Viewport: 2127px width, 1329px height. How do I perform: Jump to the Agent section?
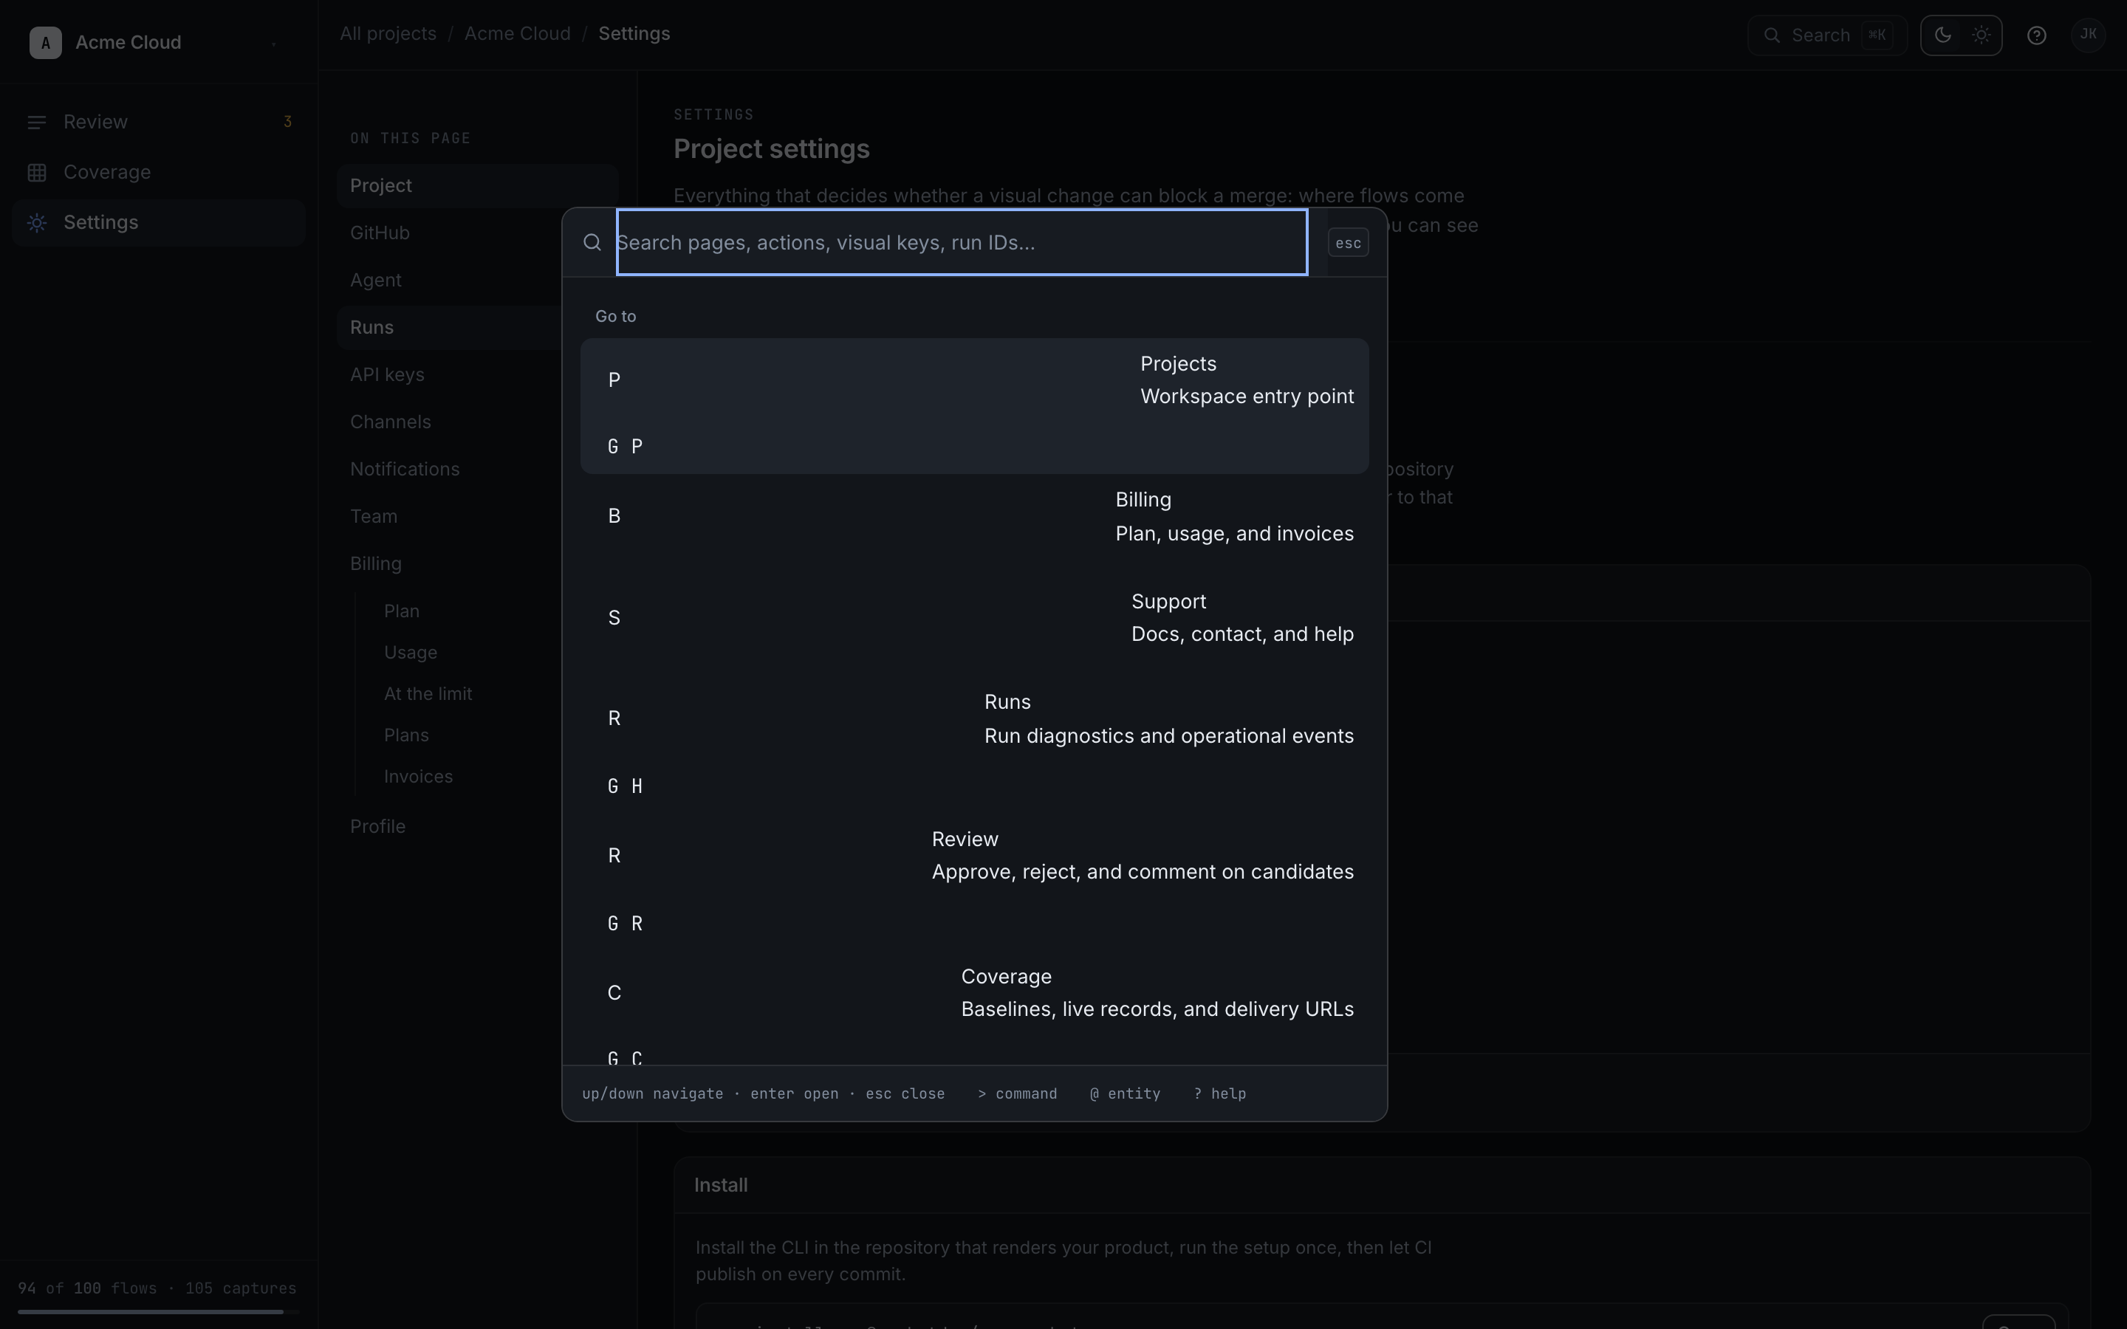click(x=448, y=281)
